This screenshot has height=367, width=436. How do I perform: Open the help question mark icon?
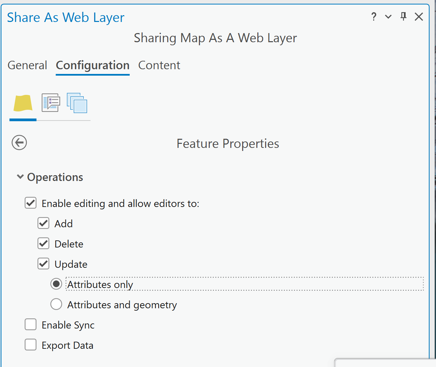374,17
